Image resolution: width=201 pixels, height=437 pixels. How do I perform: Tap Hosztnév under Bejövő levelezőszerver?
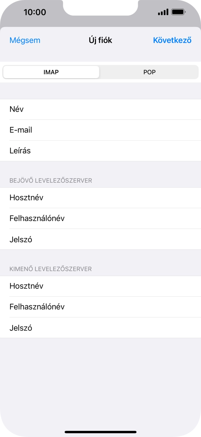tap(100, 198)
